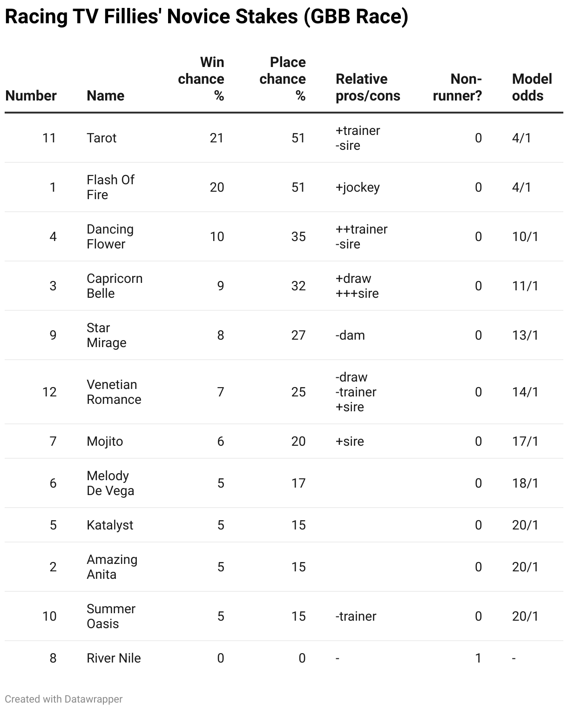Select Summer Oasis -trainer note
Screen dimensions: 568x710
pyautogui.click(x=356, y=616)
